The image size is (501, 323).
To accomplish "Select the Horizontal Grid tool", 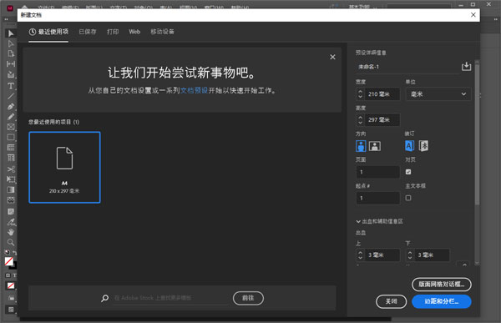I will [x=11, y=147].
